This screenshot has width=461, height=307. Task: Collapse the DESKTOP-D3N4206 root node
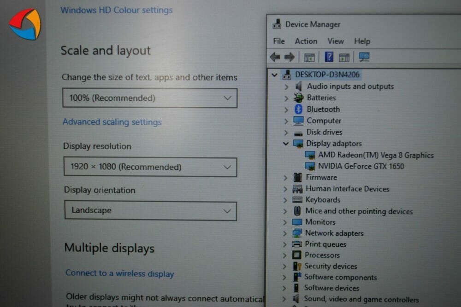(x=274, y=75)
